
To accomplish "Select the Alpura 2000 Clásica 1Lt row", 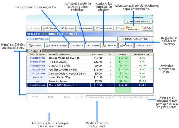I will tap(90, 85).
